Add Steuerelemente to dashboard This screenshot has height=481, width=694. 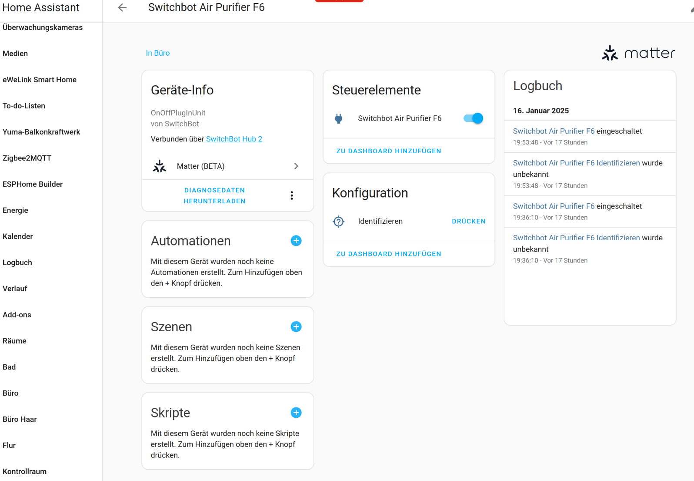(389, 151)
